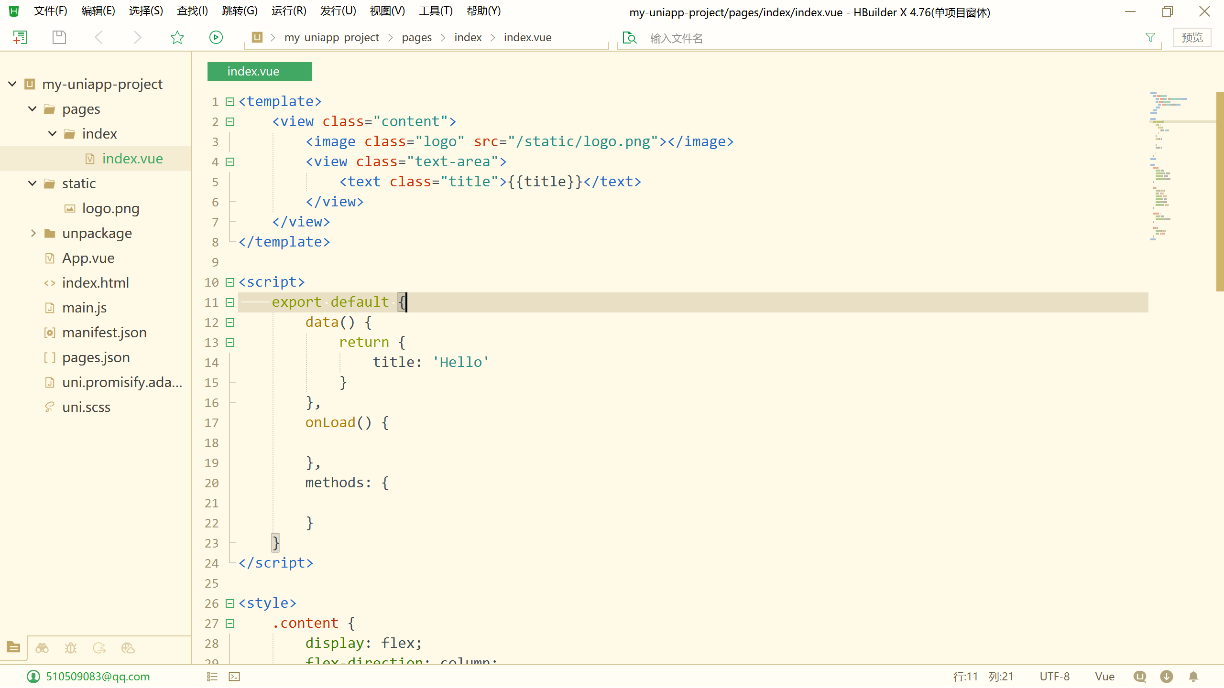Click the save file icon
Screen dimensions: 1224x688
pyautogui.click(x=59, y=37)
